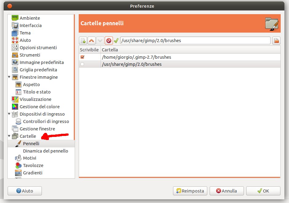Click the Gestione del colore label
Viewport: 289px width, 203px height.
[40, 106]
